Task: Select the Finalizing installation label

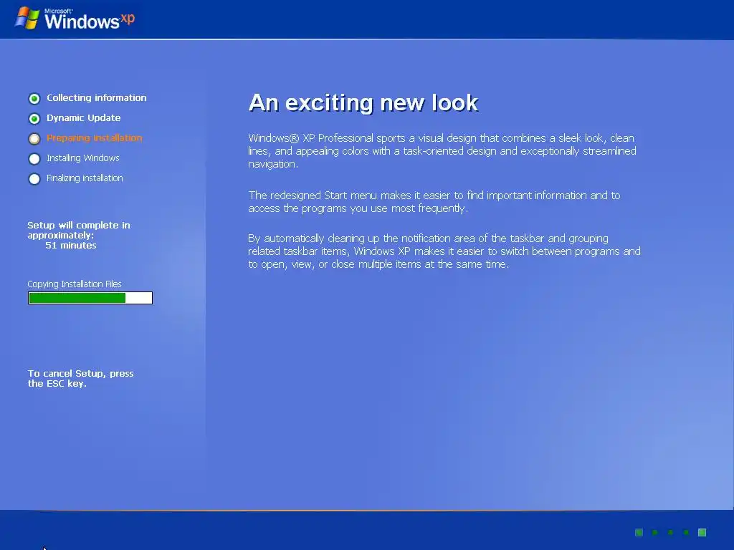Action: coord(85,178)
